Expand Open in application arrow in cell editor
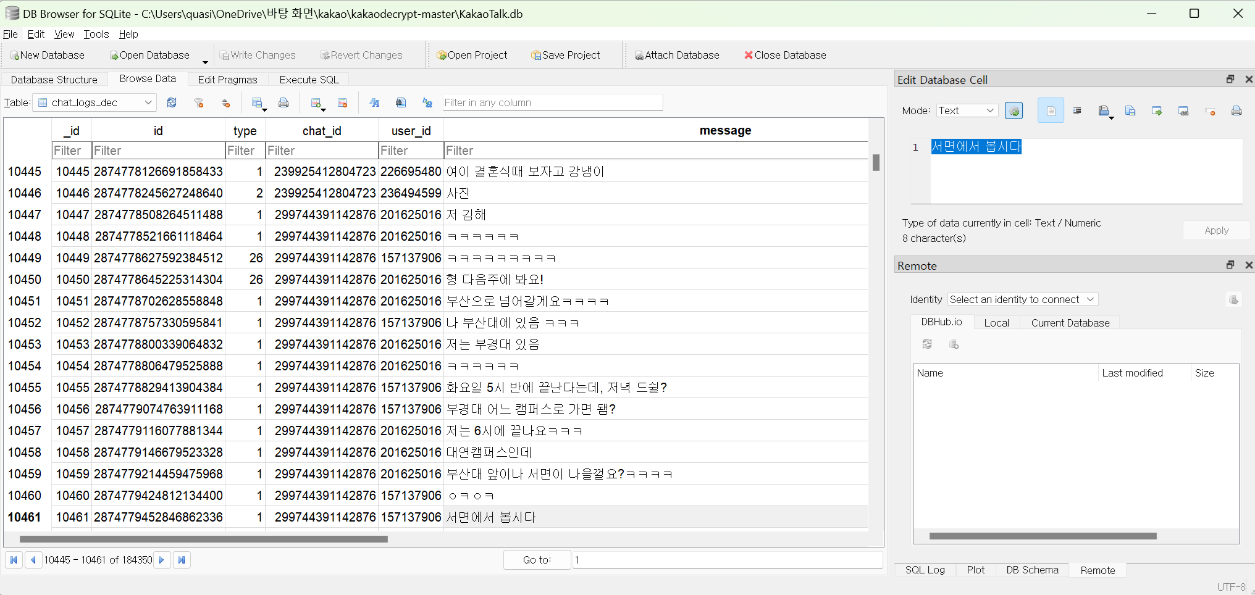1255x595 pixels. click(1112, 117)
